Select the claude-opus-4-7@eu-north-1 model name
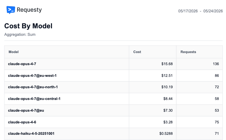226x140 pixels. pos(33,87)
